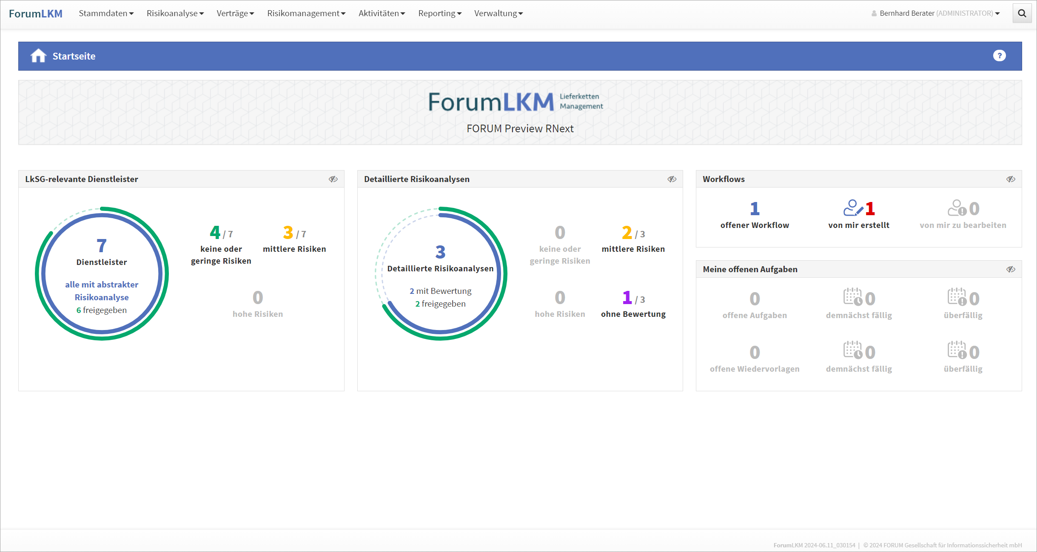Click the ForumLKM logo link
Screen dimensions: 1037x552
coord(36,14)
